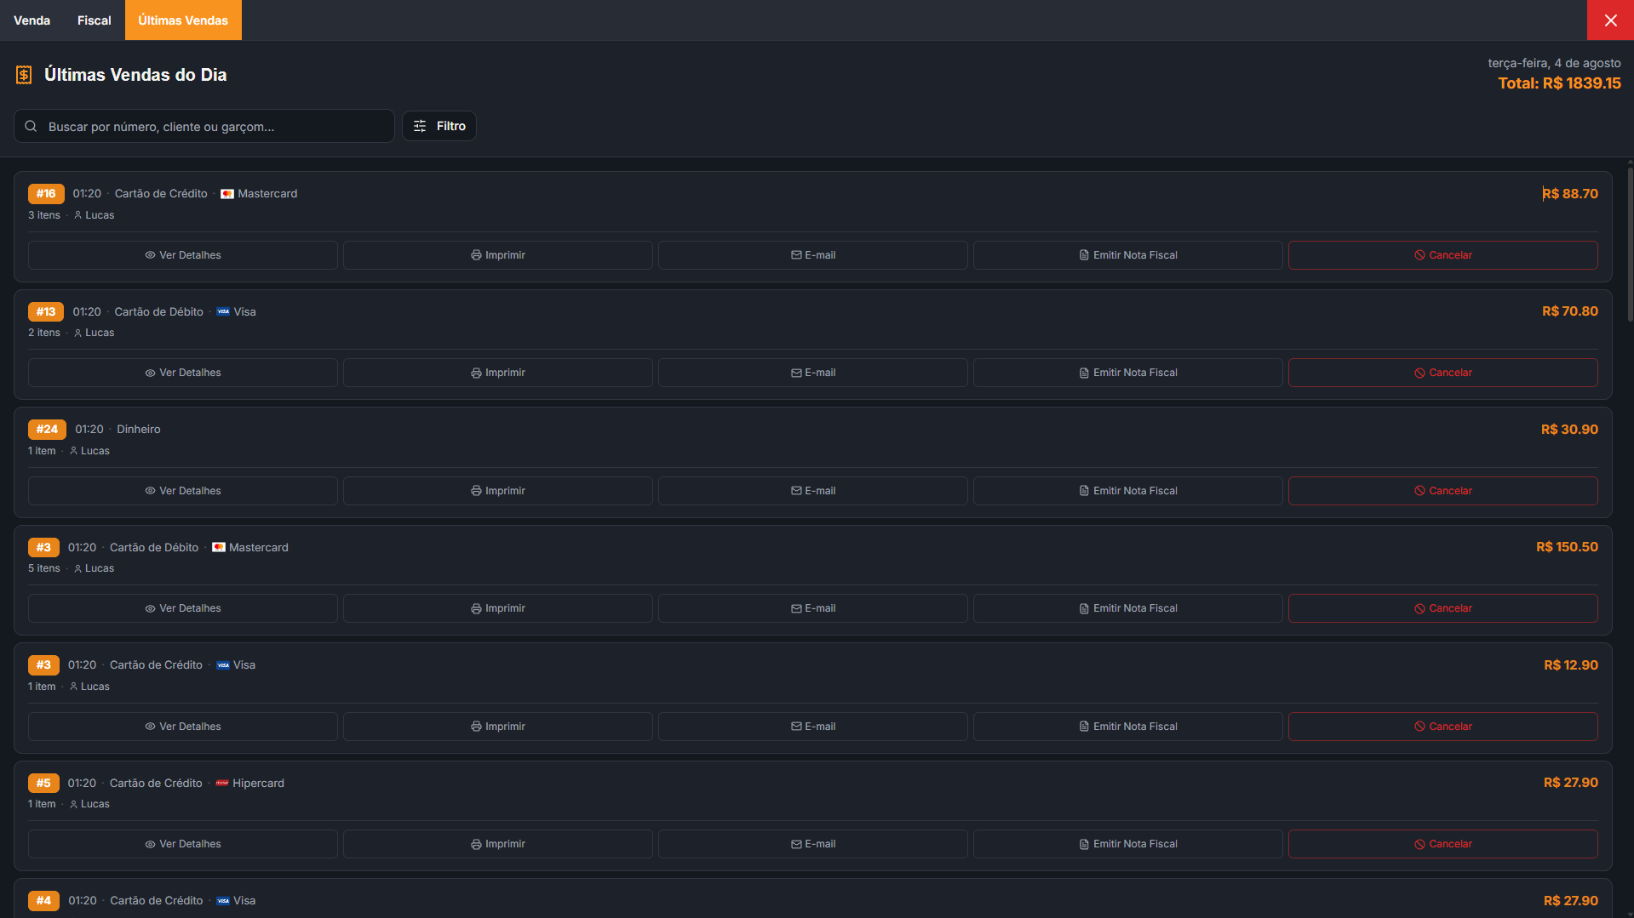Image resolution: width=1634 pixels, height=918 pixels.
Task: Click the Mastercard logo in R$ 150.50 sale
Action: tap(219, 547)
